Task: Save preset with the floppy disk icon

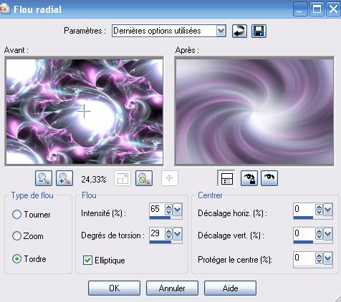Action: 259,31
